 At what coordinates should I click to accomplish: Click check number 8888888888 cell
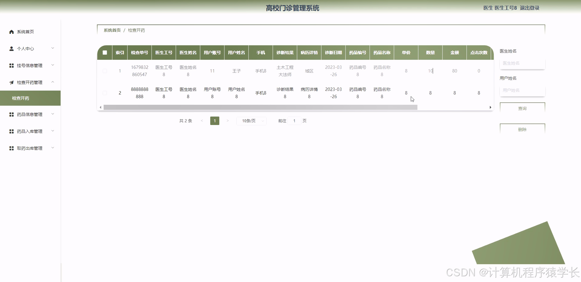coord(140,93)
